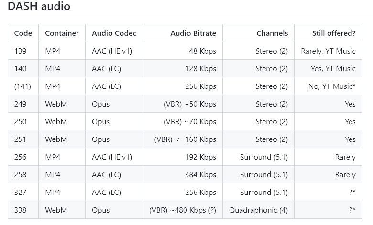Click the No, YT Music* cell
The image size is (373, 225).
(x=332, y=86)
